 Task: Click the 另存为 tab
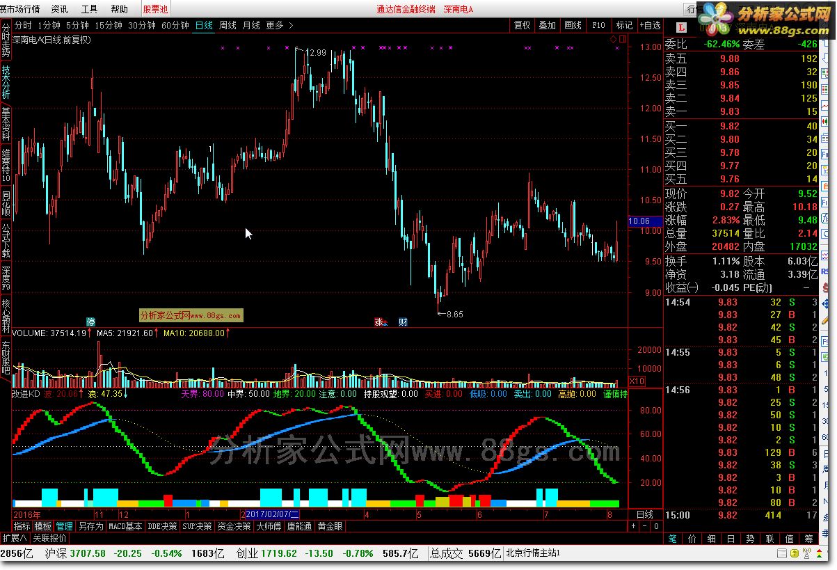coord(90,526)
